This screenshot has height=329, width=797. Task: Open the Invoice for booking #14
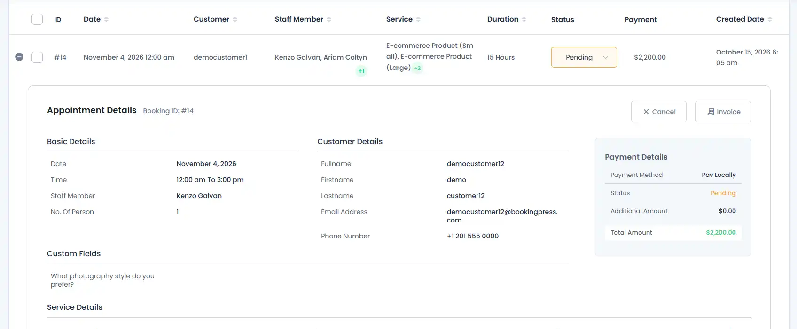tap(723, 112)
